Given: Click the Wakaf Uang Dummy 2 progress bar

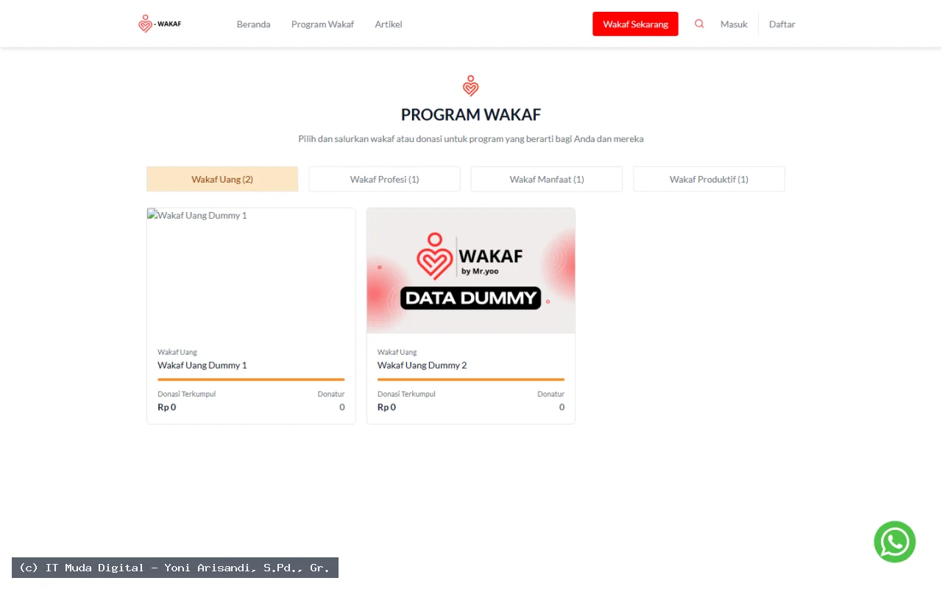Looking at the screenshot, I should 471,379.
